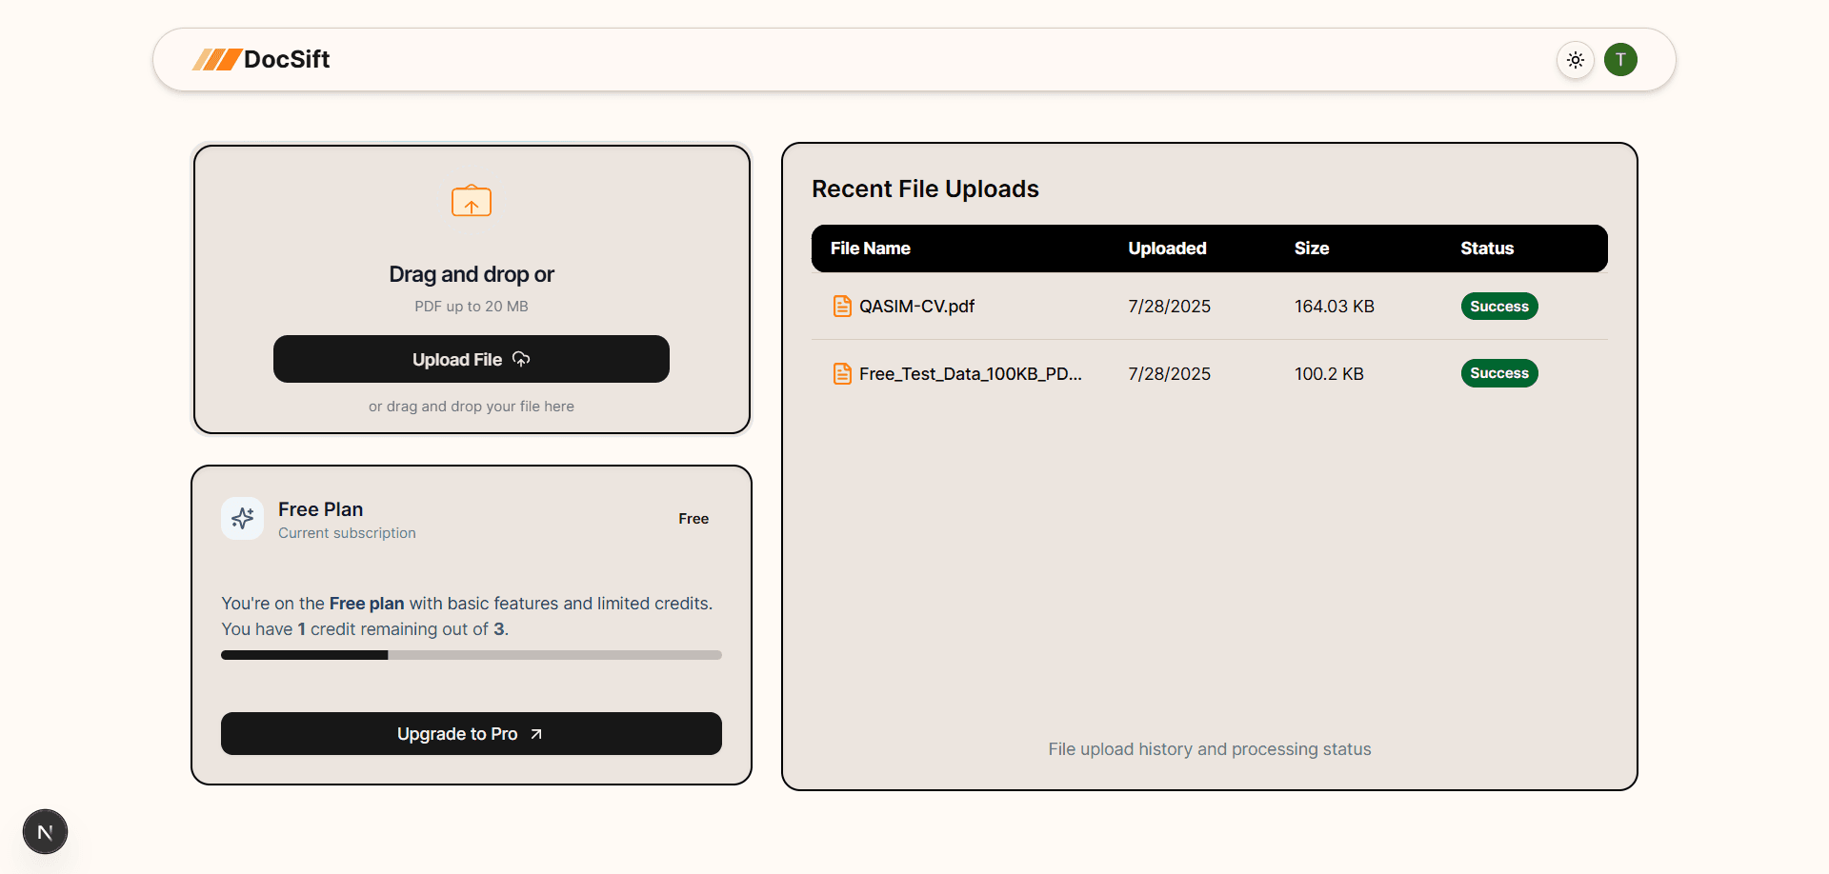
Task: Click Success badge for Free_Test_Data file
Action: coord(1498,373)
